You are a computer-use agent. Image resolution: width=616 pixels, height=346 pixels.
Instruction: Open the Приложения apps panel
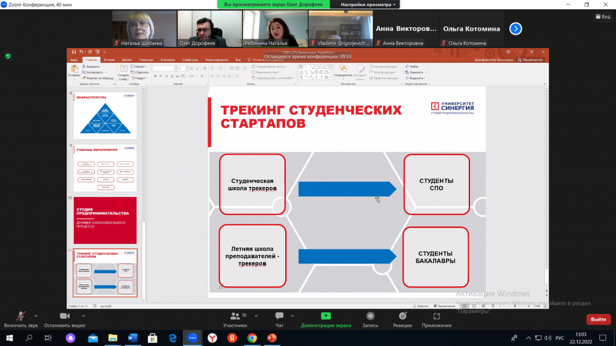point(436,319)
